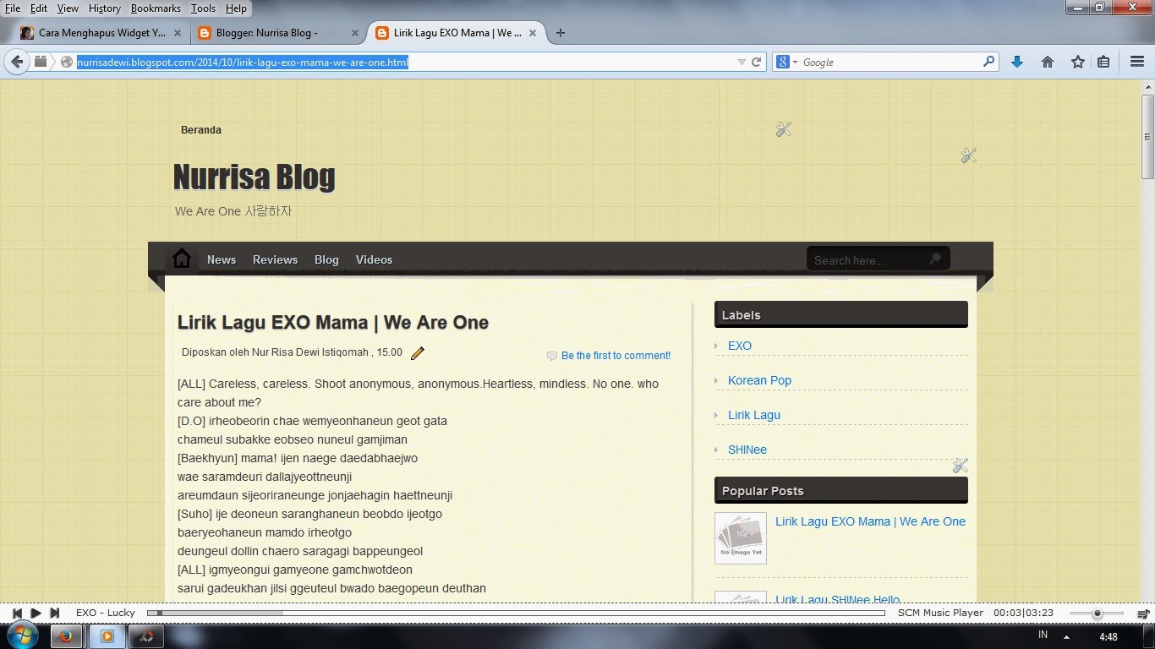Click the search magnifier in Google box
The height and width of the screenshot is (649, 1155).
pos(988,62)
